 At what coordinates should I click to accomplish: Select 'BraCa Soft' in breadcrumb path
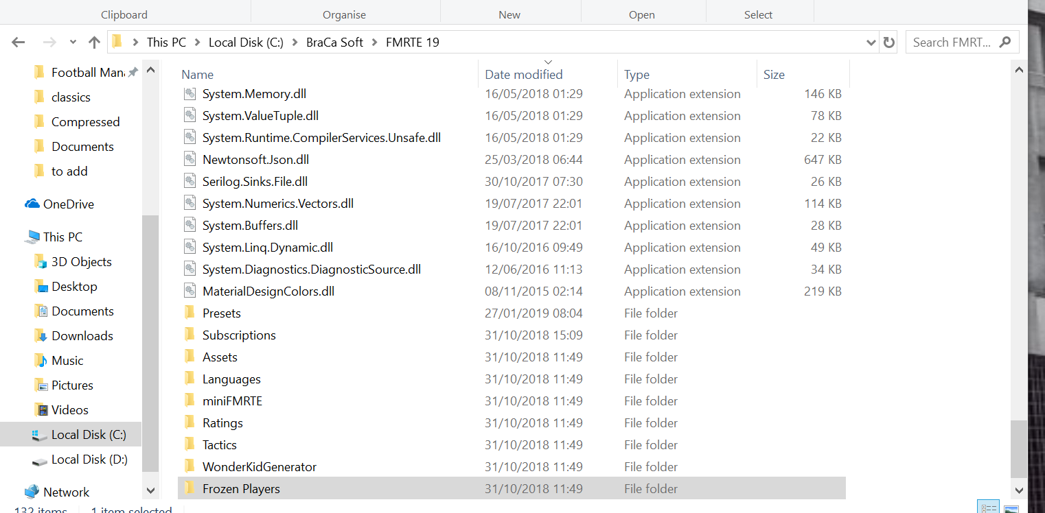(x=334, y=43)
